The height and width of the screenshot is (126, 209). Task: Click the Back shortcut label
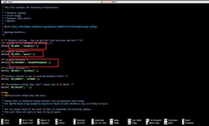pos(188,120)
